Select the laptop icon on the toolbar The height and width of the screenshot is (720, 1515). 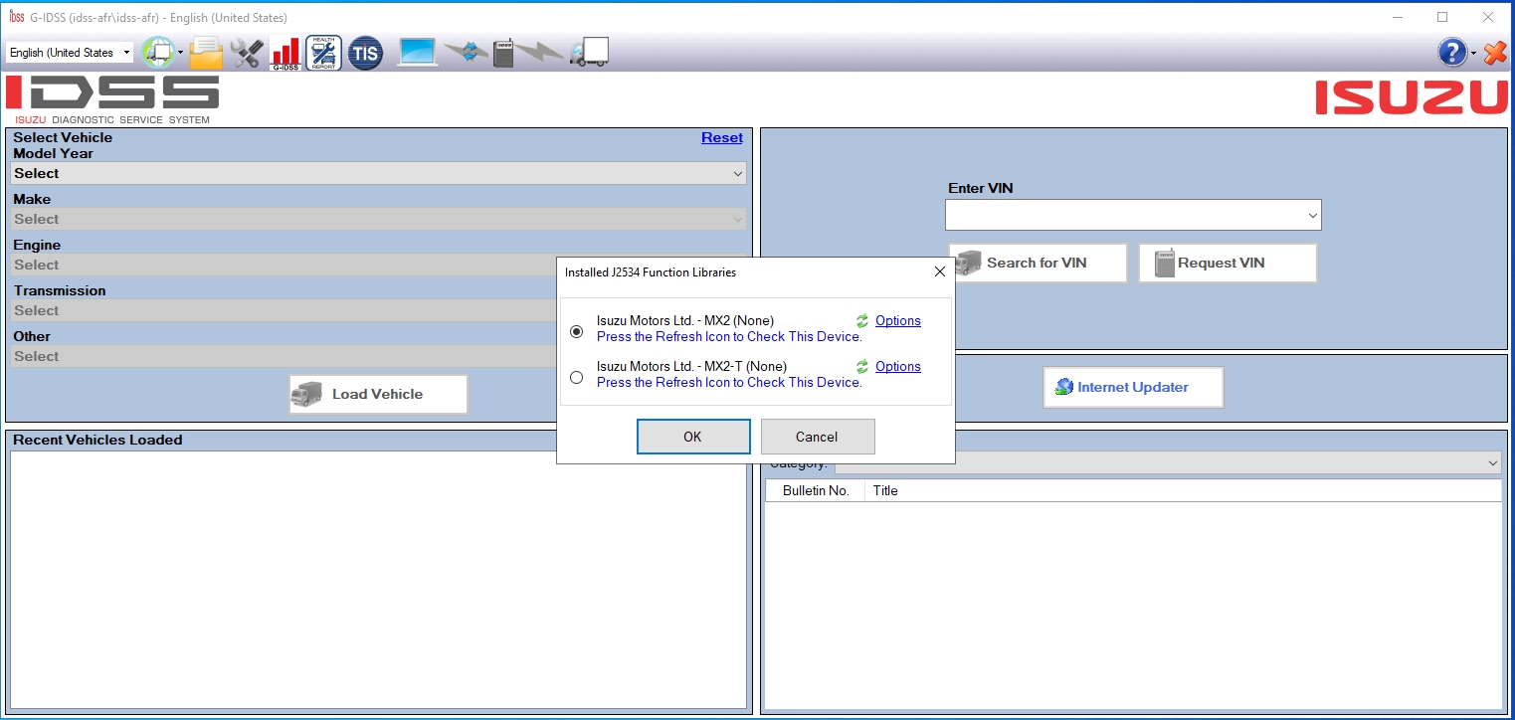416,52
